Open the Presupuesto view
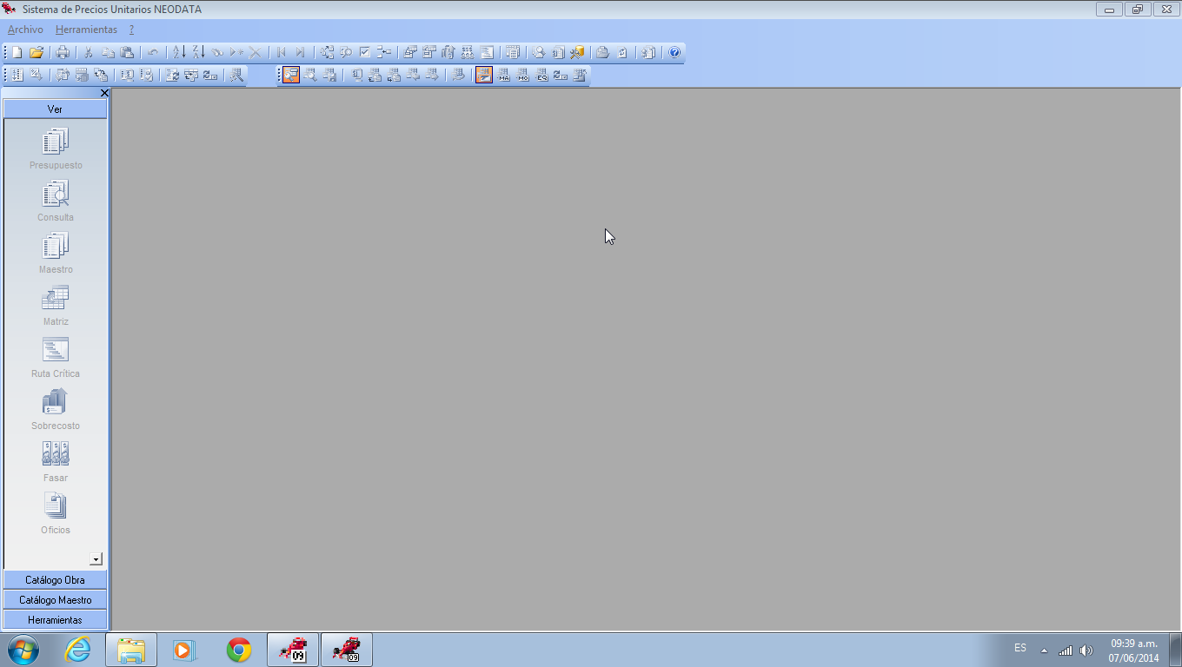This screenshot has height=667, width=1182. tap(55, 148)
